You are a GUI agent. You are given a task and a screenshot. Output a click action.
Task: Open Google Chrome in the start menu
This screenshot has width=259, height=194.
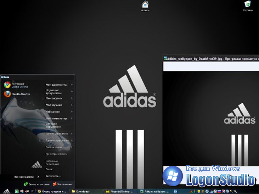[16, 85]
